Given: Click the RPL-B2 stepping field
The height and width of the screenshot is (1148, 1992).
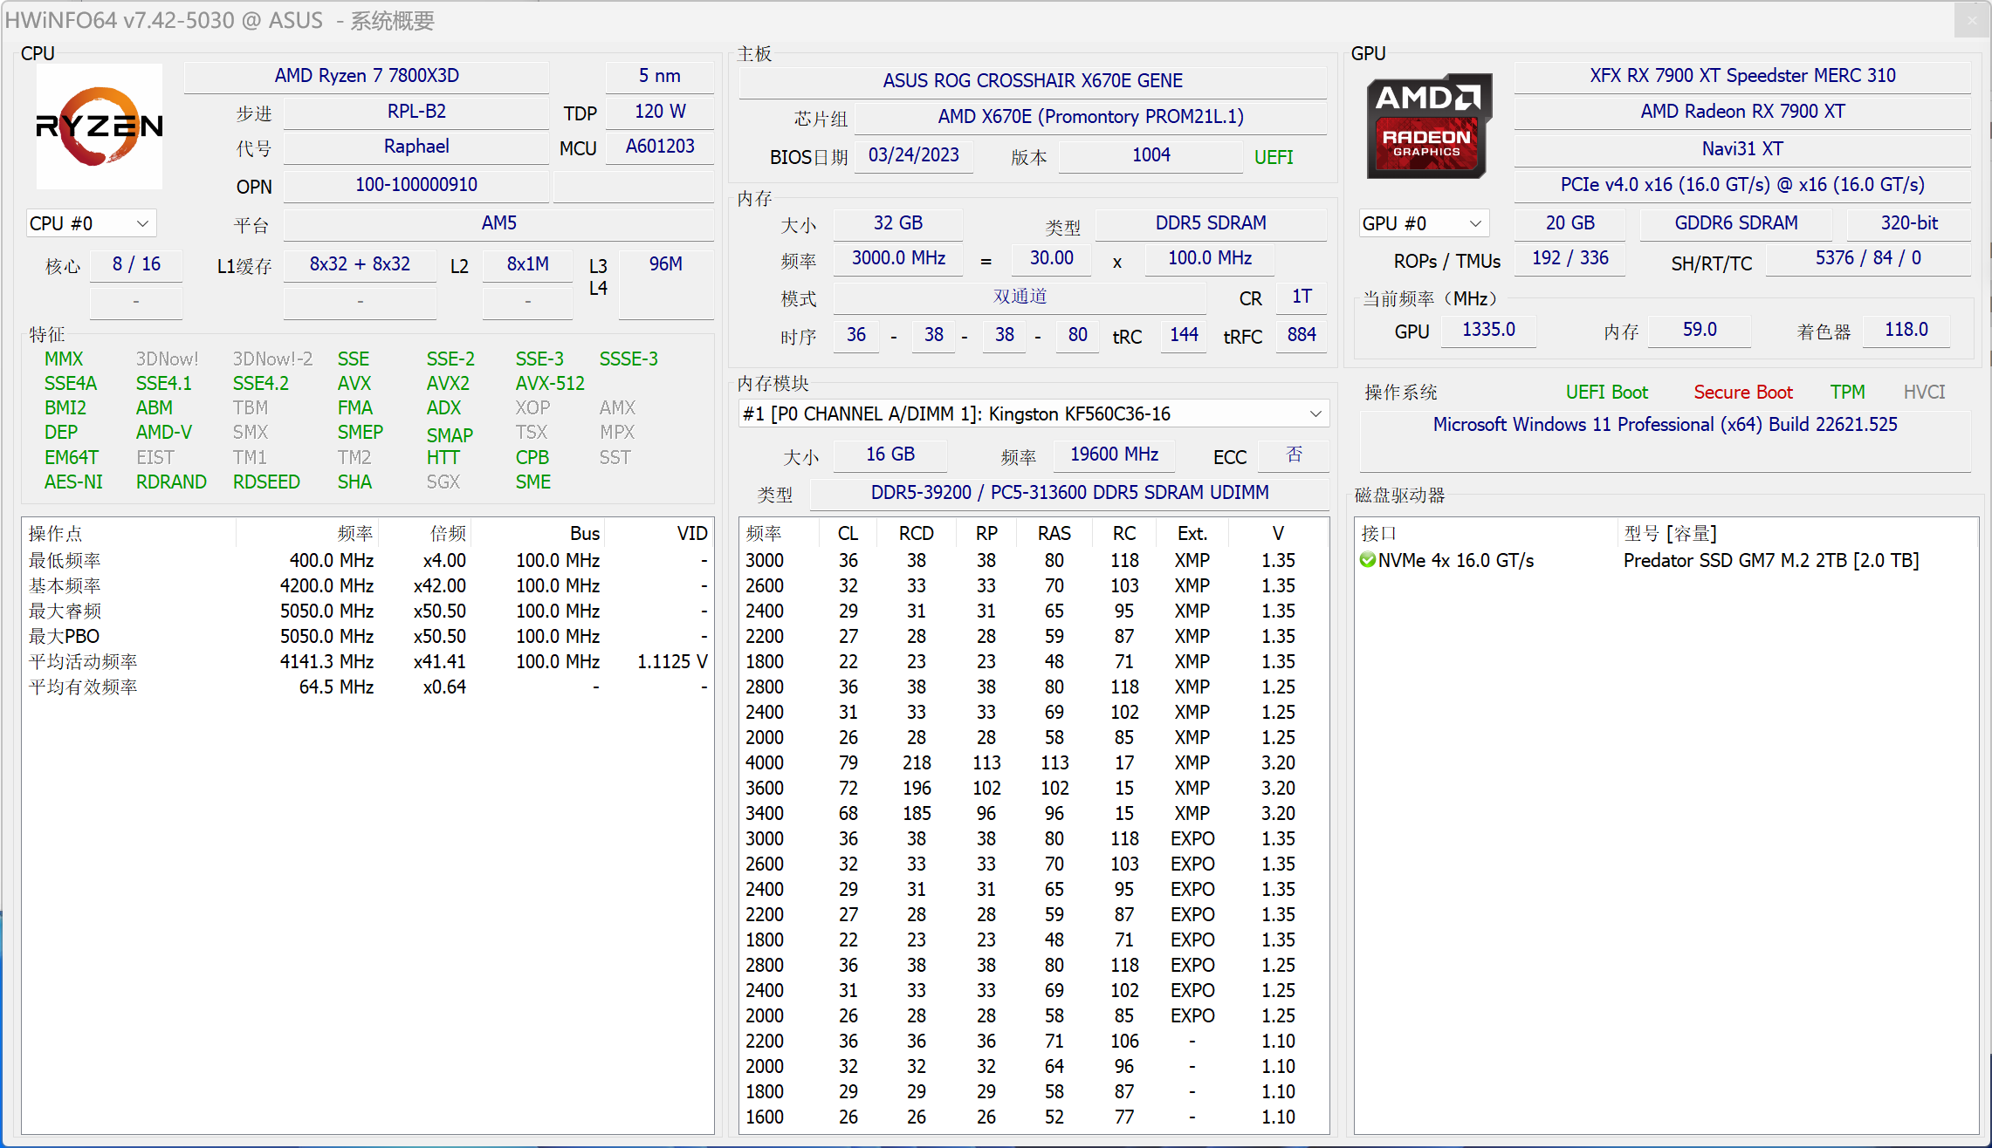Looking at the screenshot, I should [x=416, y=112].
